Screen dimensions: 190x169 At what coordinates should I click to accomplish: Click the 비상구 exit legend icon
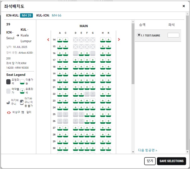[x=9, y=113]
